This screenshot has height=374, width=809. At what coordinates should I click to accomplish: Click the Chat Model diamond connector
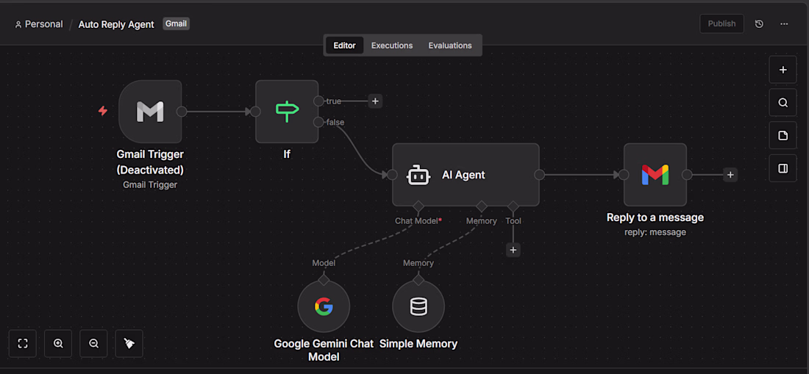pyautogui.click(x=418, y=206)
